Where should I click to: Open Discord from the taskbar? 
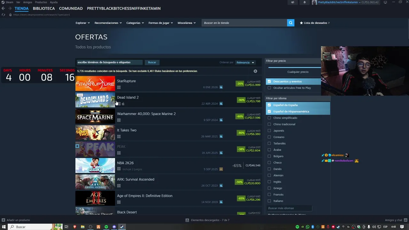click(x=114, y=227)
